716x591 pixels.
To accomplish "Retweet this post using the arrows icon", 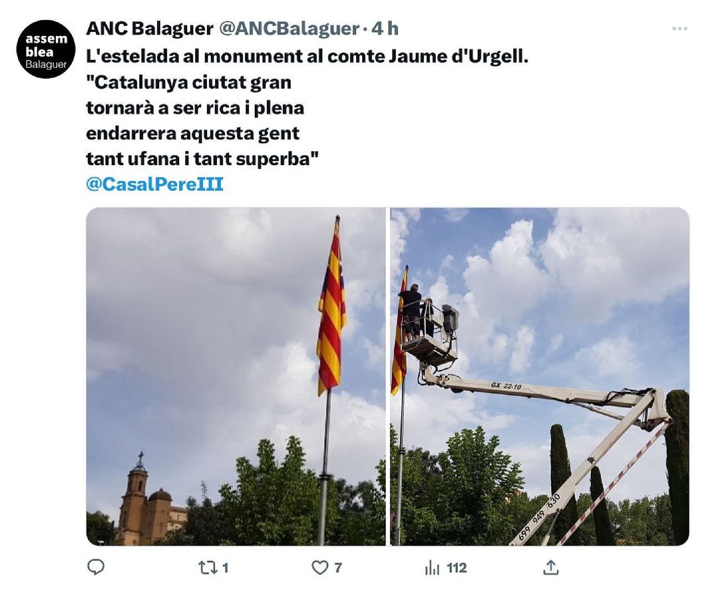I will point(208,568).
